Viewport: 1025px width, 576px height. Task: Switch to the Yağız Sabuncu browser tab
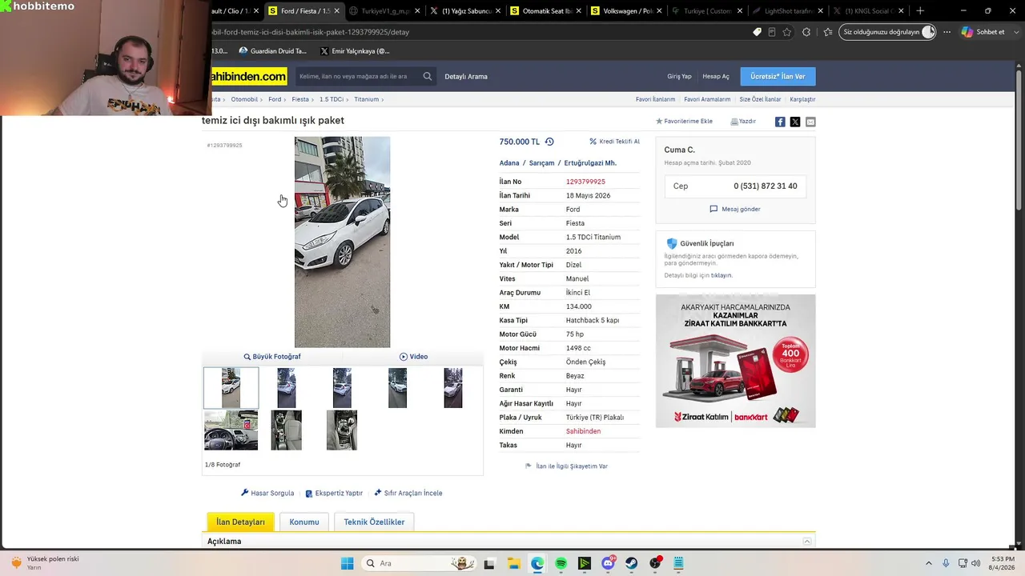[466, 11]
